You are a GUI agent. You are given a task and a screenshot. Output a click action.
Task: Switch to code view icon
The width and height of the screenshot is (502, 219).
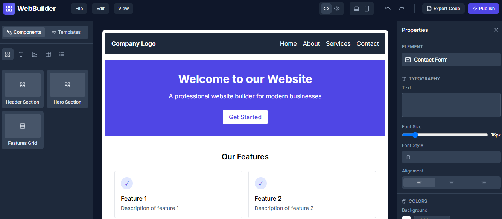coord(326,9)
